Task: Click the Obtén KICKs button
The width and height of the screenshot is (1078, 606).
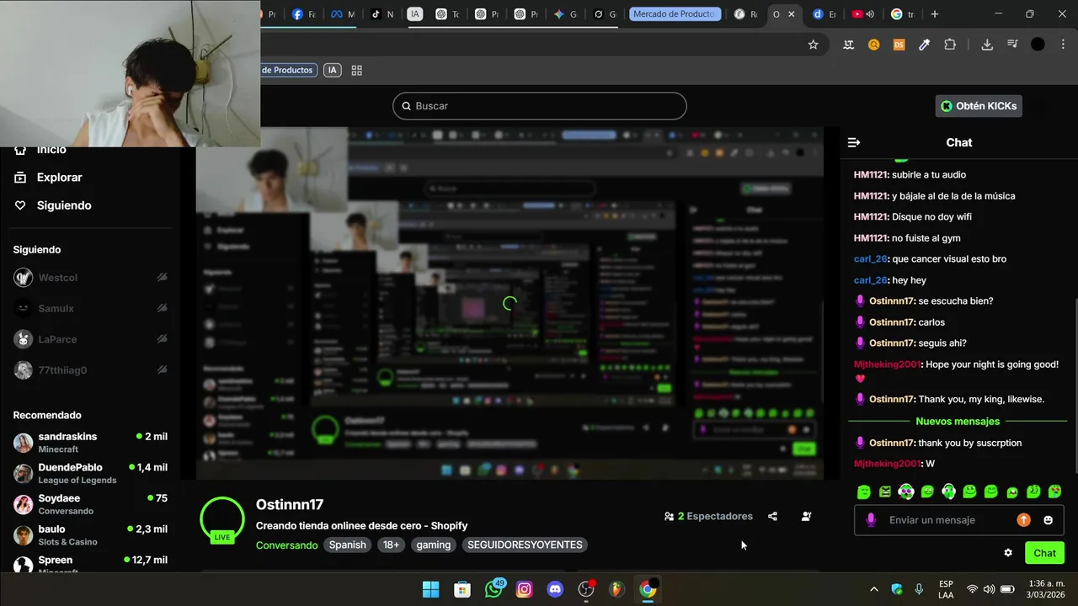Action: [x=979, y=106]
